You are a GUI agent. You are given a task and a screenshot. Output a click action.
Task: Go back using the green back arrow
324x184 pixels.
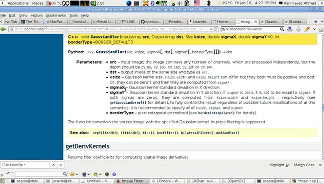point(3,29)
